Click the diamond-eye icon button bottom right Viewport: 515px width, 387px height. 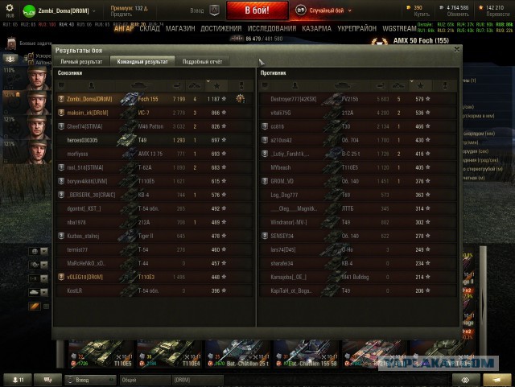point(465,380)
